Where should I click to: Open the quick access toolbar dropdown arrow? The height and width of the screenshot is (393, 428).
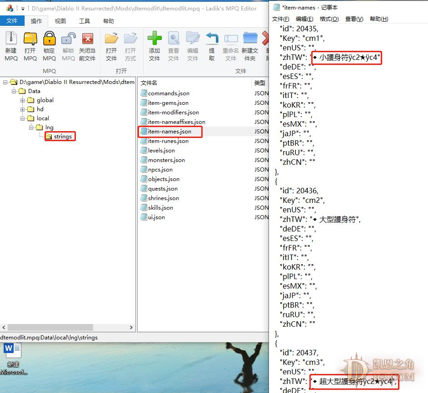tap(23, 9)
